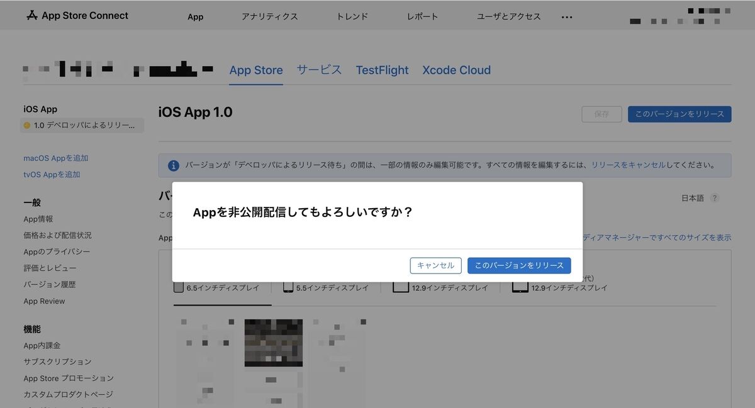Open トレンド in top navigation

(x=352, y=16)
